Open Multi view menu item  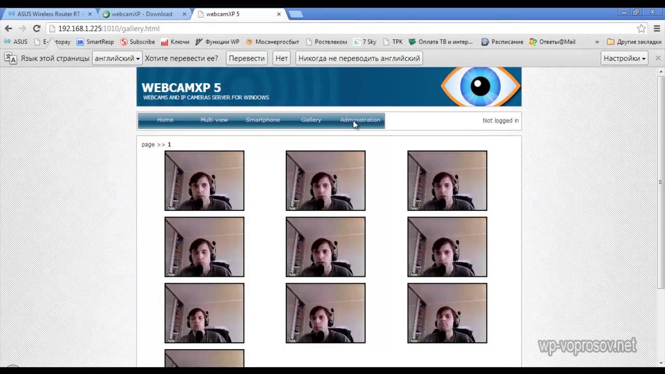[x=214, y=120]
